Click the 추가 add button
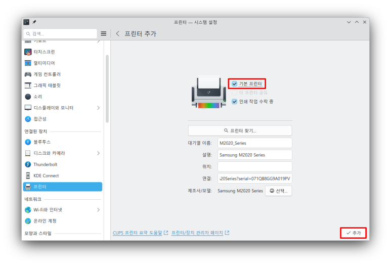Viewport: 391px width, 266px height. (354, 233)
